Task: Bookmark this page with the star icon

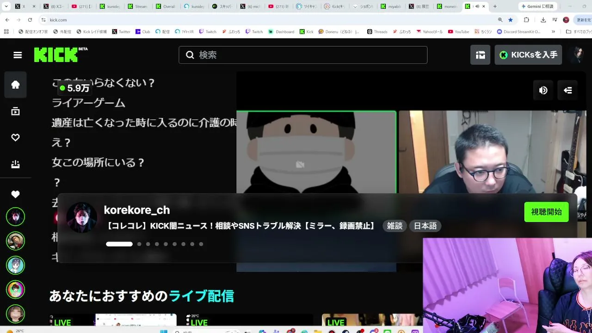Action: 511,20
